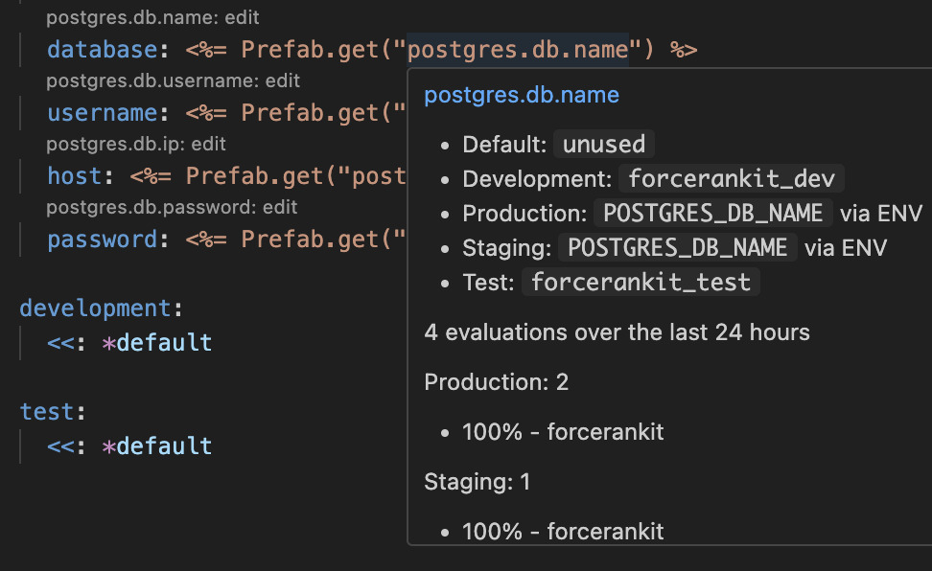Open the postgres.db.name link in hover popup
Screen dimensions: 932x571
coord(522,95)
